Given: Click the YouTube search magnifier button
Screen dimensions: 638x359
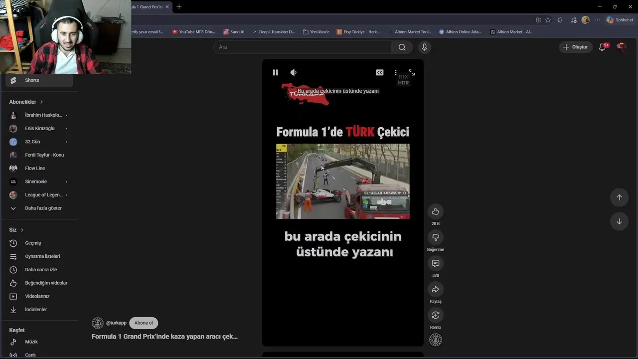Looking at the screenshot, I should point(402,47).
